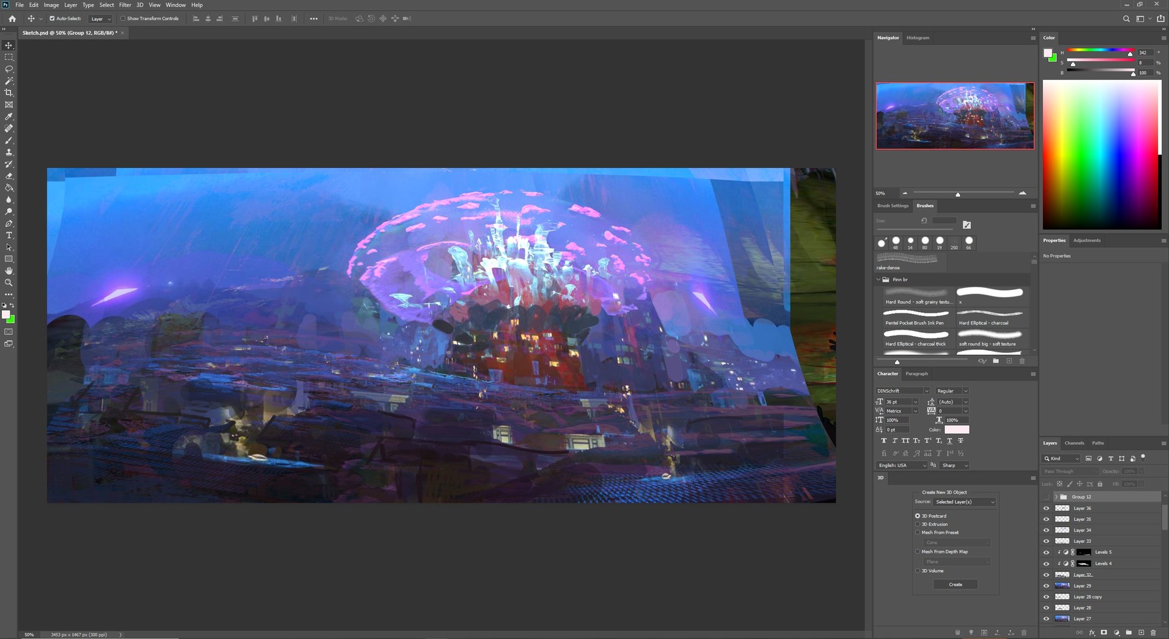The width and height of the screenshot is (1169, 639).
Task: Hide Layer 36 using its eye toggle
Action: pos(1046,508)
